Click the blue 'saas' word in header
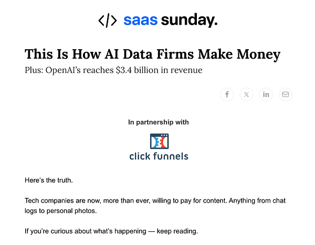 pyautogui.click(x=140, y=20)
